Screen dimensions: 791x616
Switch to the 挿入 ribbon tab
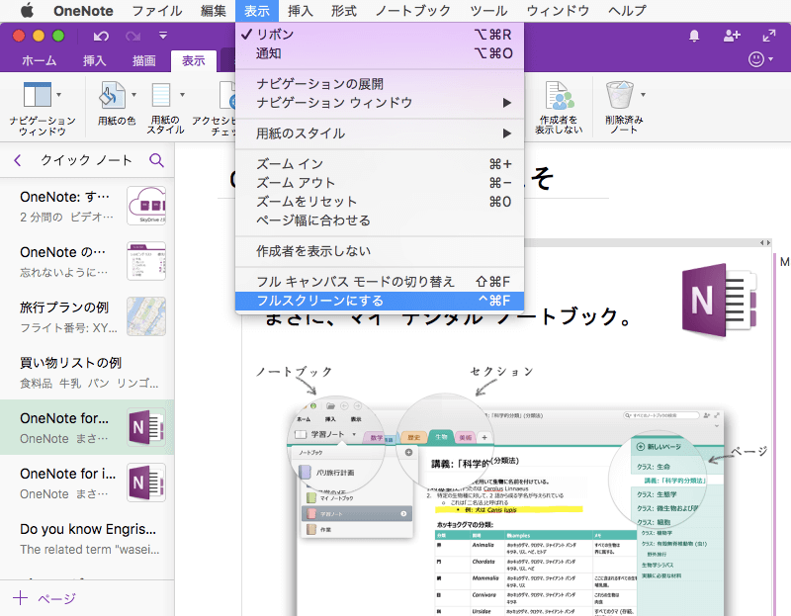tap(94, 61)
